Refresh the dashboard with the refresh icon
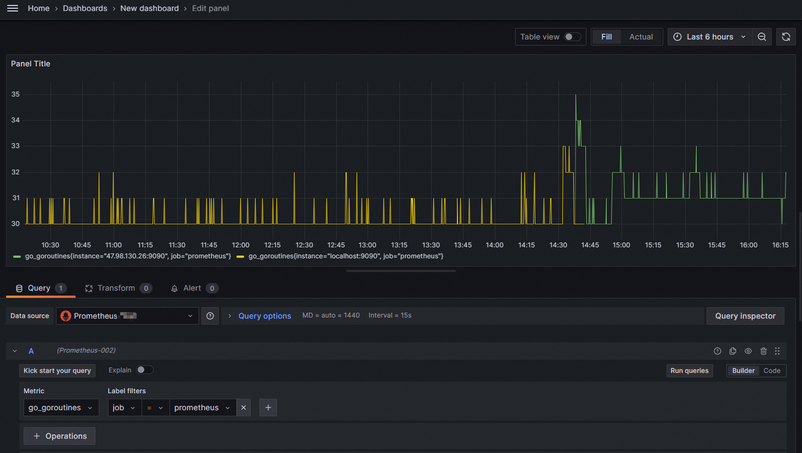The image size is (802, 453). pyautogui.click(x=786, y=37)
